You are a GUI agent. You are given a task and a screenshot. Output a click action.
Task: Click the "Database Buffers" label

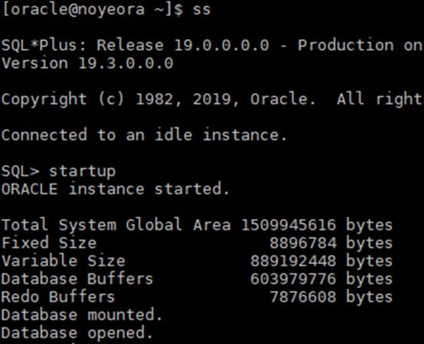77,279
